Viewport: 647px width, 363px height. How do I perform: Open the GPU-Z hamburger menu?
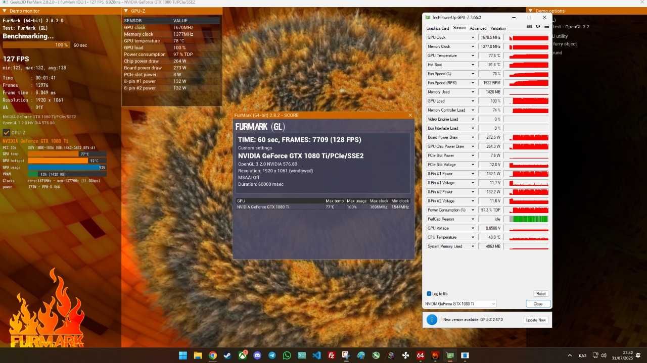tap(546, 26)
